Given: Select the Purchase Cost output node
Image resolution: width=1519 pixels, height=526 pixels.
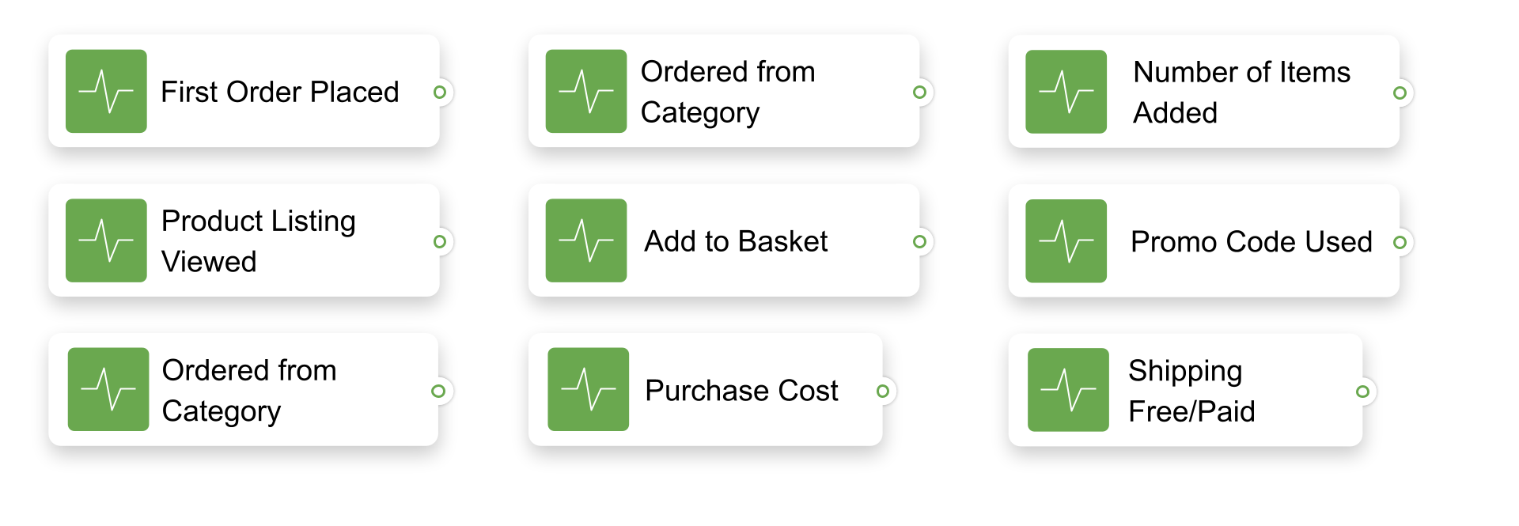Looking at the screenshot, I should click(x=884, y=390).
